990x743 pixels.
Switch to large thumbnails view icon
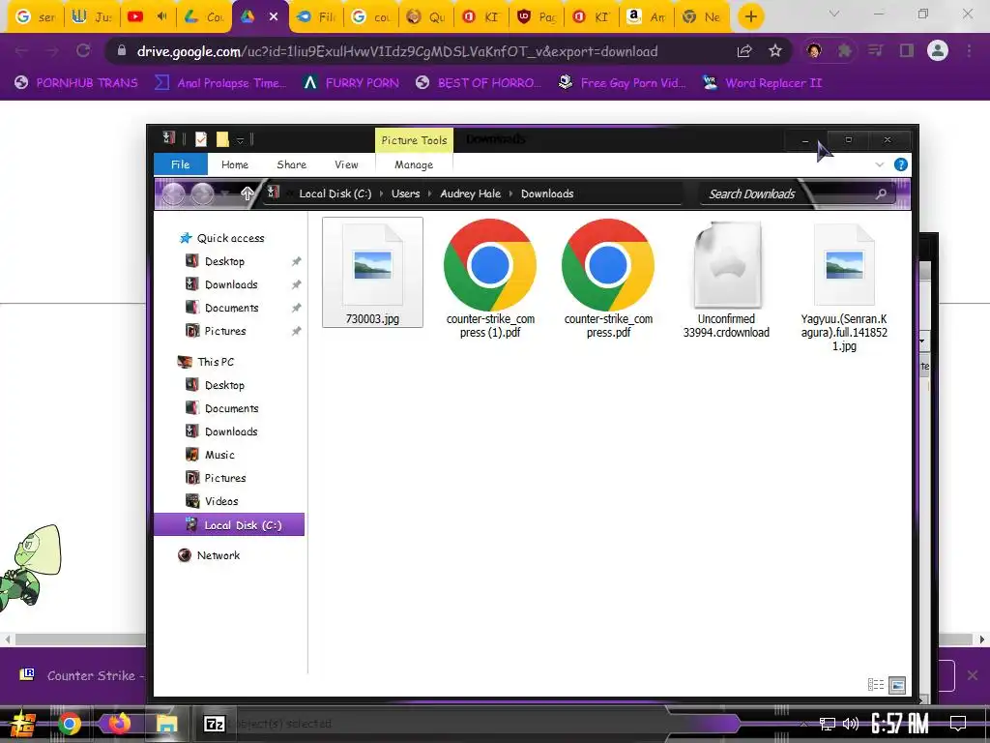897,685
